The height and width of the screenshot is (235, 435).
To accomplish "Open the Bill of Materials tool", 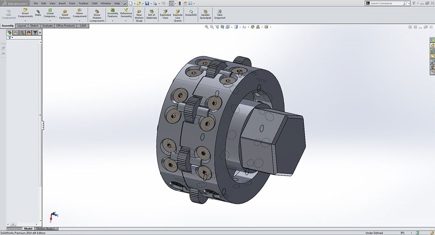I will point(152,14).
